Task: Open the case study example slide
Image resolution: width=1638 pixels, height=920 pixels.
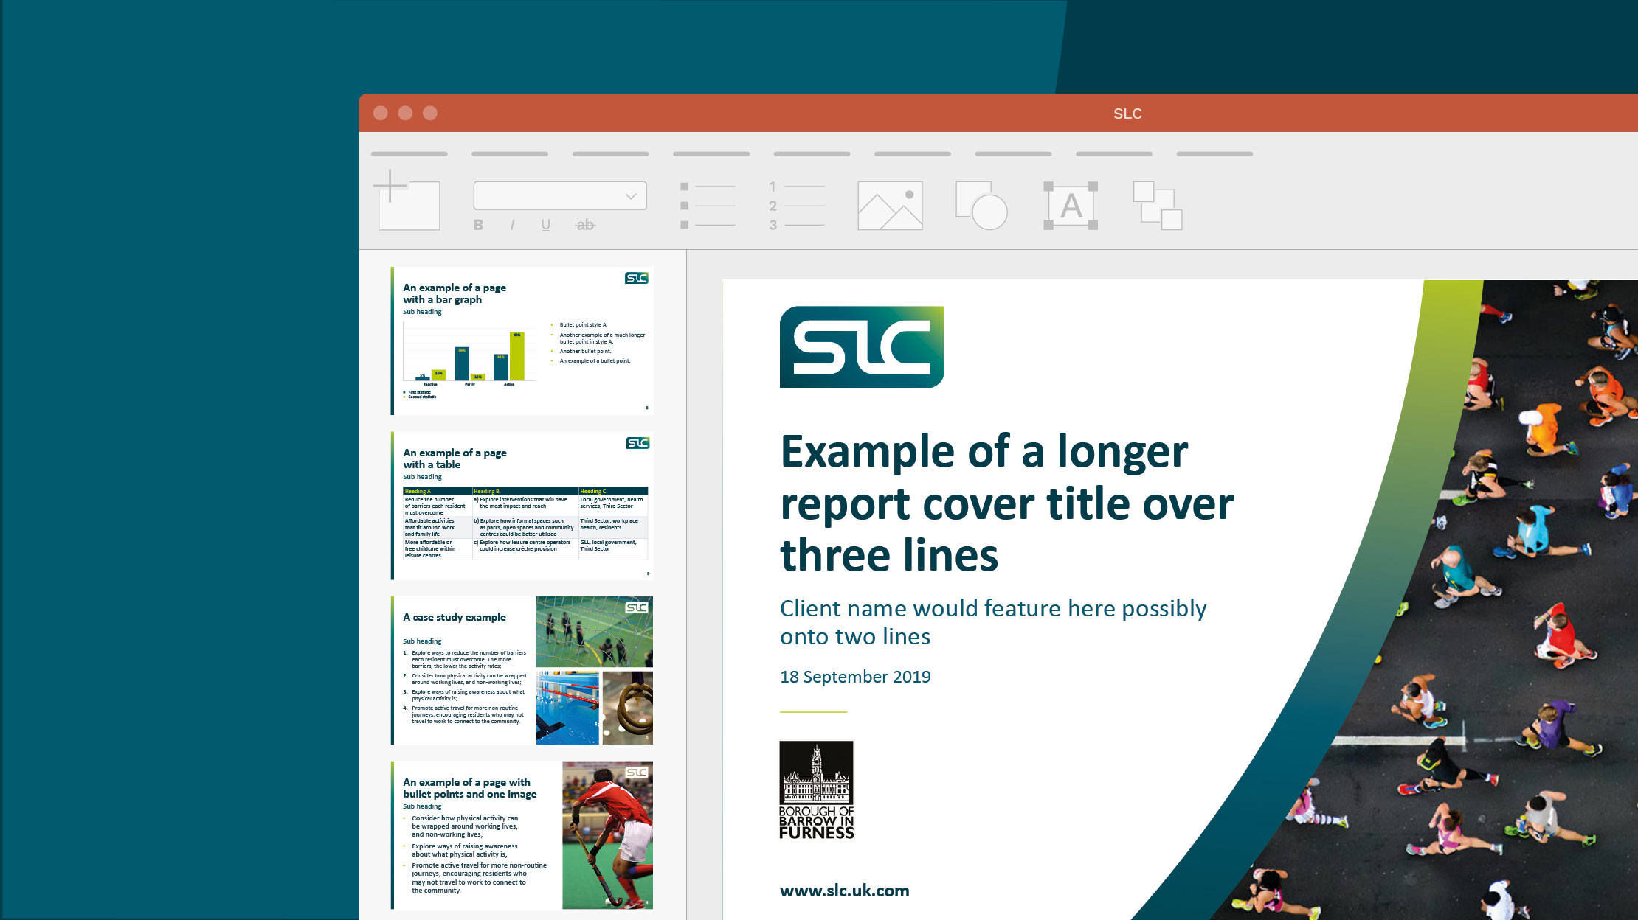Action: (522, 670)
